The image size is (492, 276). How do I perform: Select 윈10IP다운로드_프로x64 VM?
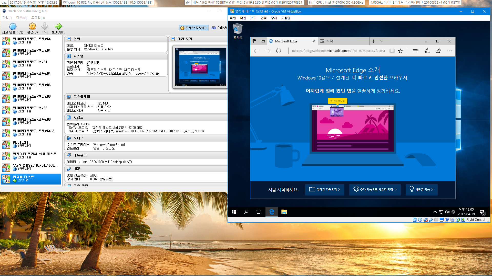31,41
